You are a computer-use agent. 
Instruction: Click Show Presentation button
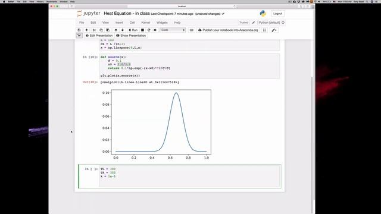[131, 36]
